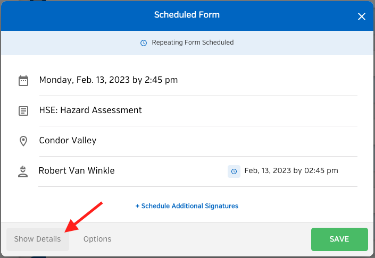Click Schedule Additional Signatures link
Screen dimensions: 375x258
pos(187,206)
